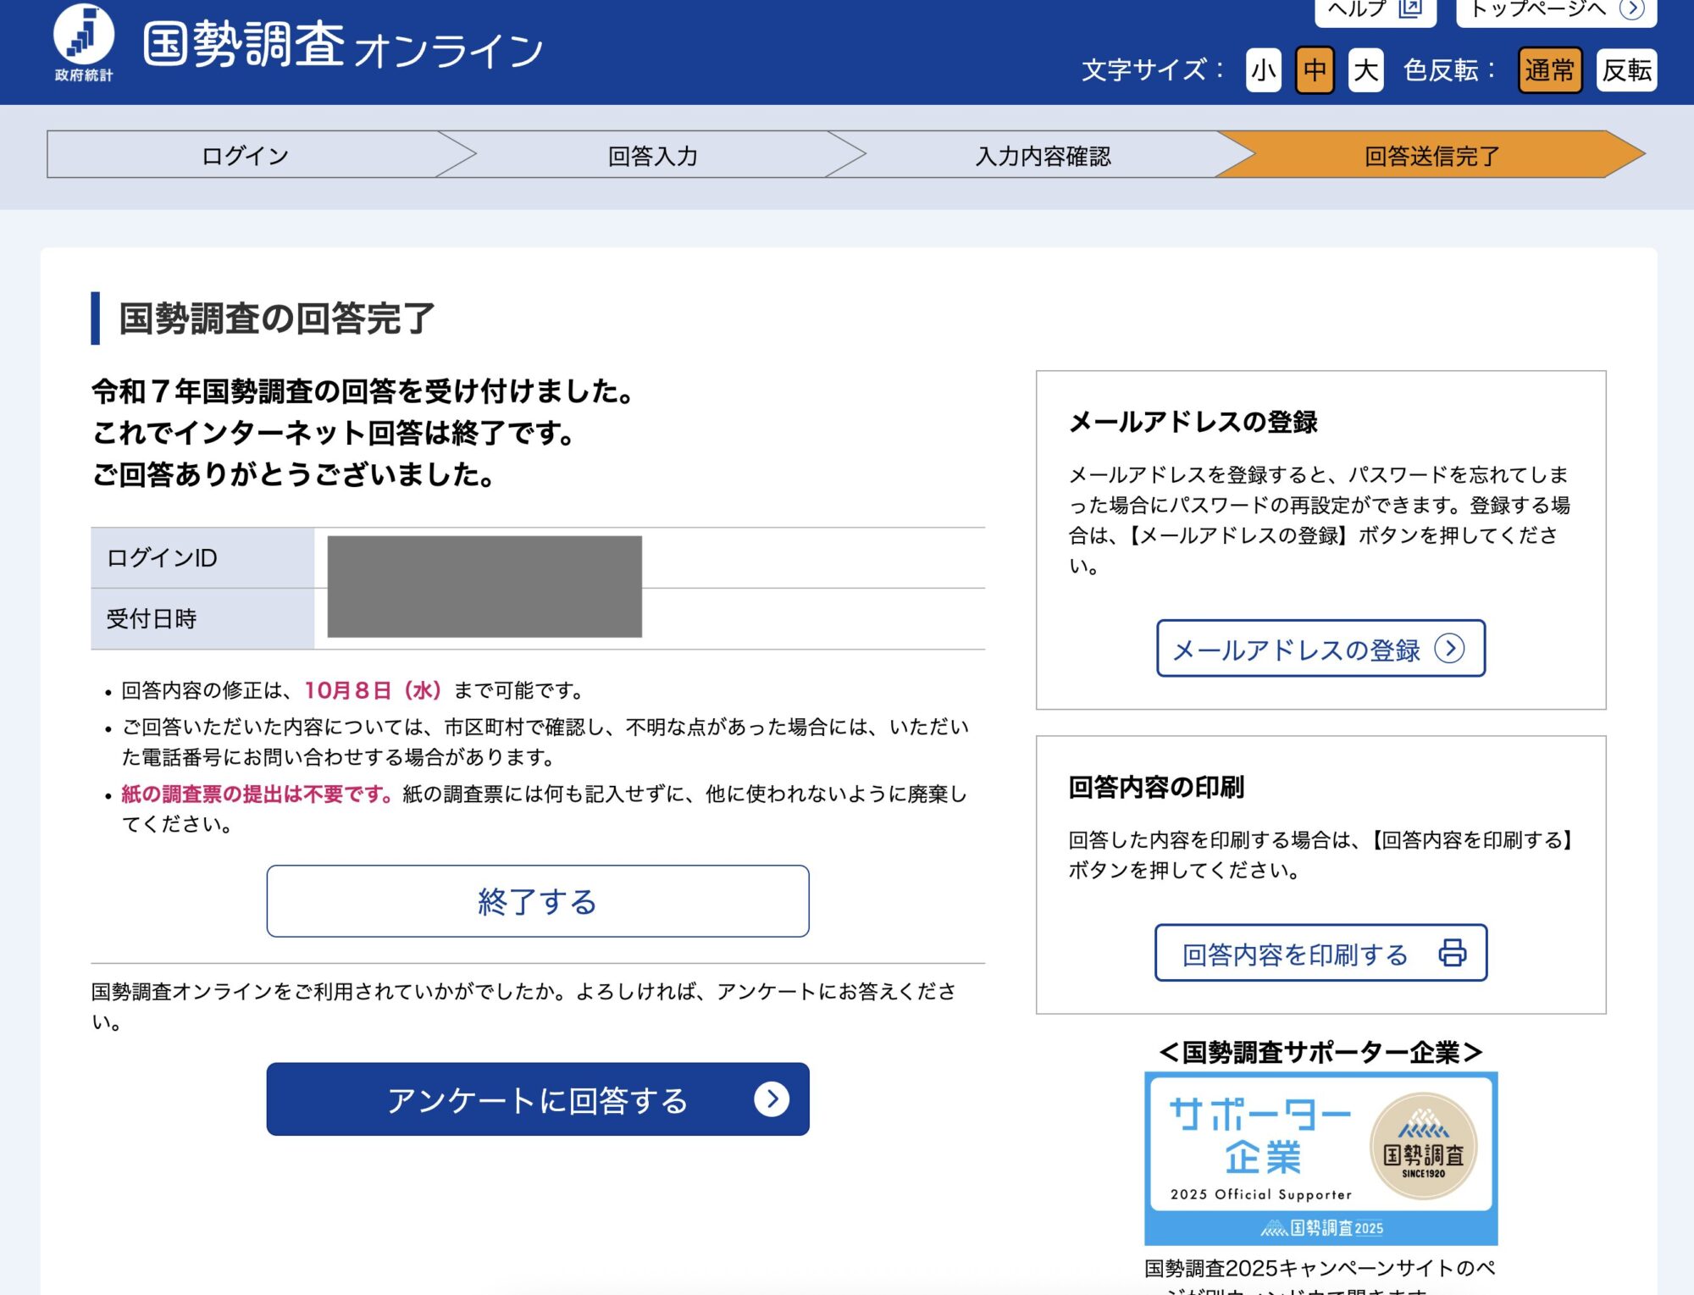Image resolution: width=1694 pixels, height=1295 pixels.
Task: Click the ログイン step in progress bar
Action: tap(246, 155)
